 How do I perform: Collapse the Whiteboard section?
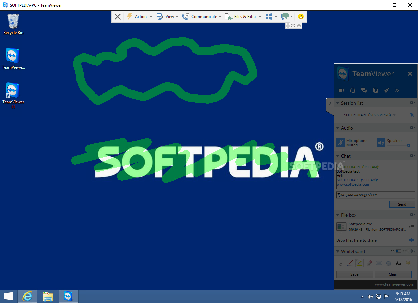tap(338, 252)
